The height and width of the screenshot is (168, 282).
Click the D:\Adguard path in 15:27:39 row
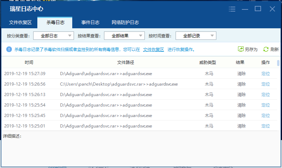106,74
